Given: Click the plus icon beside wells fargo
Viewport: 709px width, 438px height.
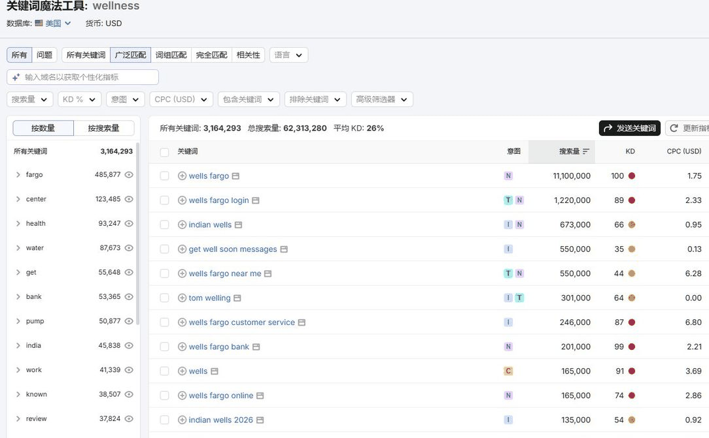Looking at the screenshot, I should (182, 176).
